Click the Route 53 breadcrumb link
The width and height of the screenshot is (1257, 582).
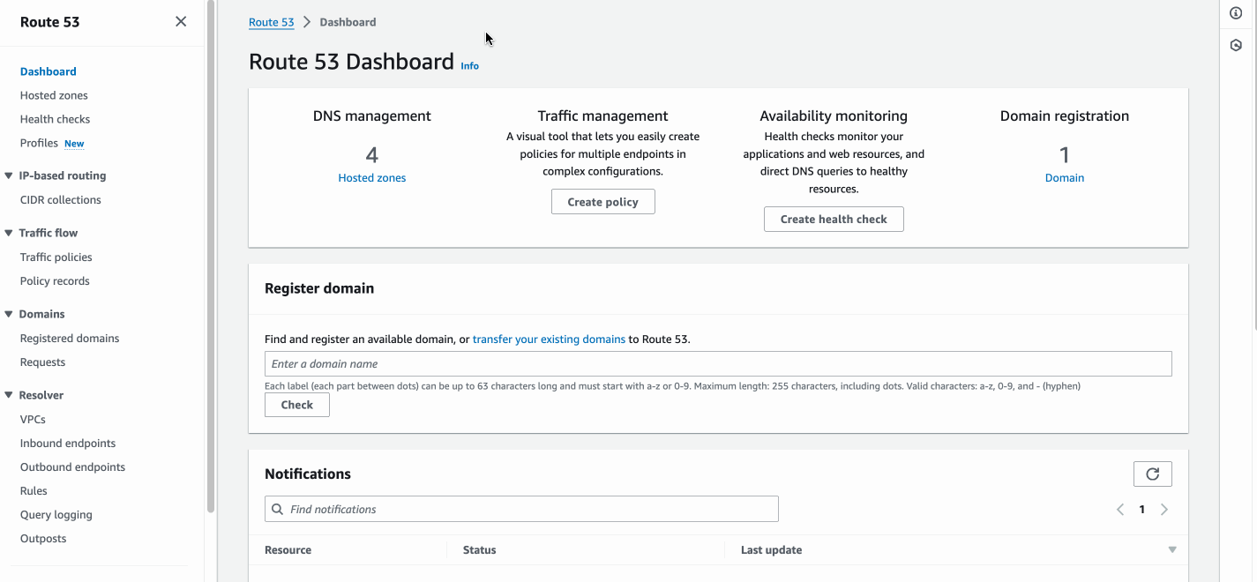(x=271, y=22)
